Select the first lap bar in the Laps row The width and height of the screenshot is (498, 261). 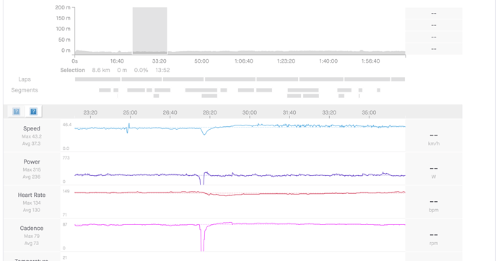(97, 79)
